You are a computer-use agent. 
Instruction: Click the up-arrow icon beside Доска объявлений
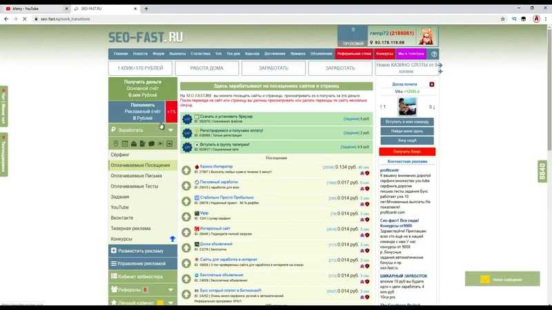pos(186,248)
